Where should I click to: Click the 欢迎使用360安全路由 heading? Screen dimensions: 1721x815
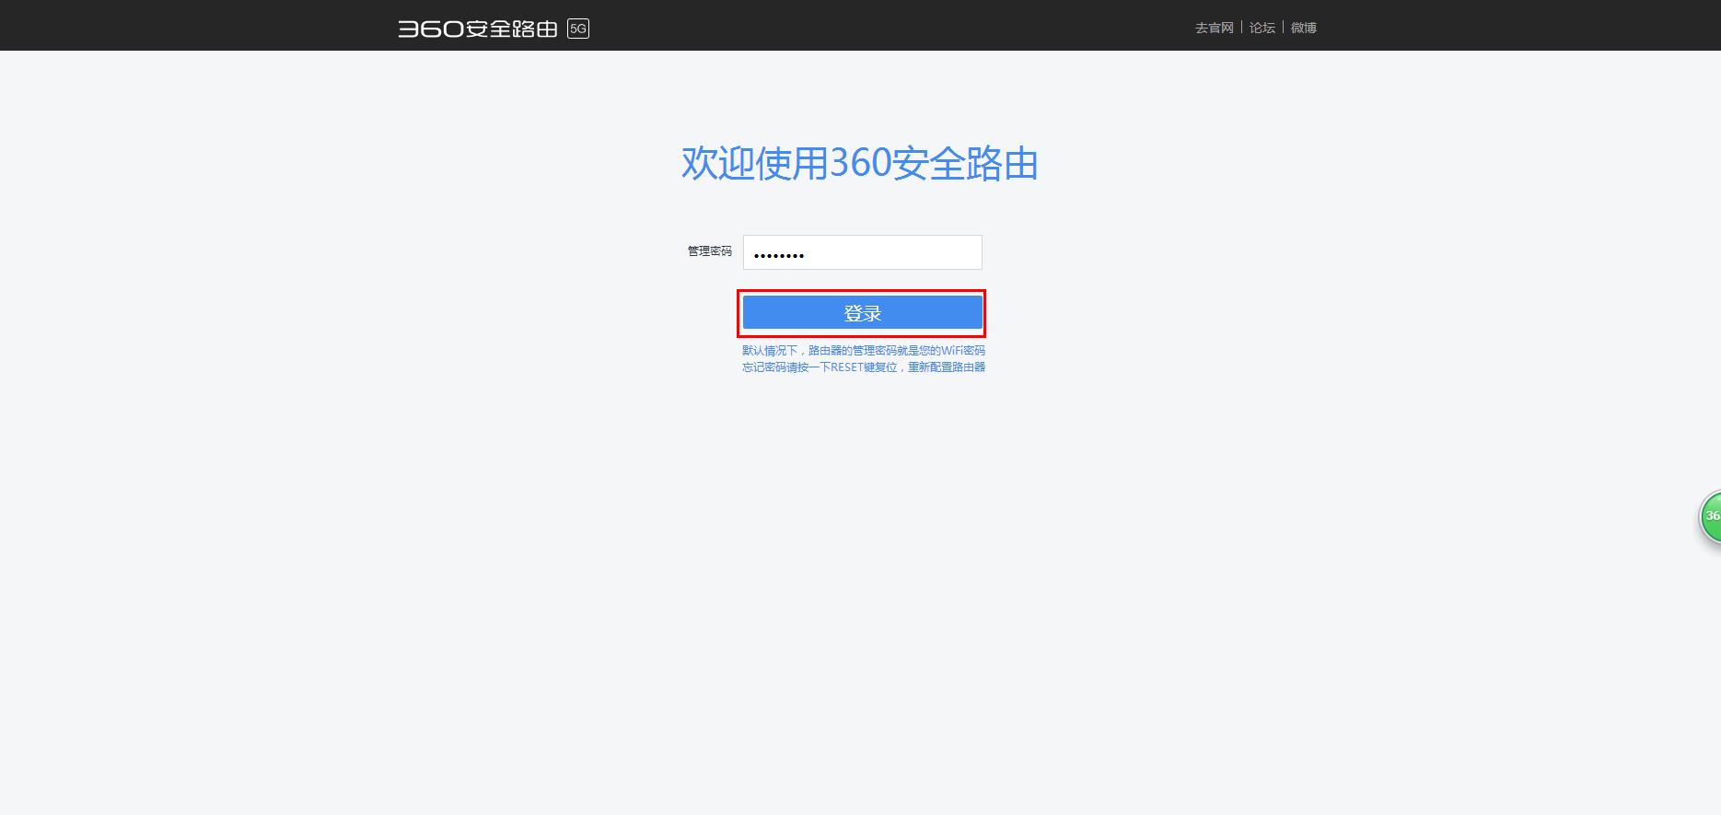tap(859, 163)
